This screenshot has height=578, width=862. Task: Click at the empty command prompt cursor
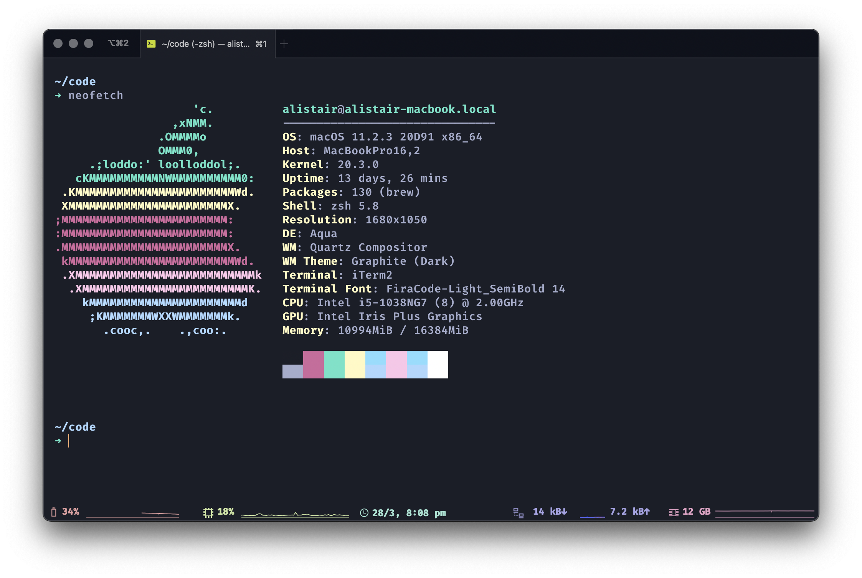[69, 441]
